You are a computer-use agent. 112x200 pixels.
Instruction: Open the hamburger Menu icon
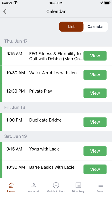click(x=101, y=185)
